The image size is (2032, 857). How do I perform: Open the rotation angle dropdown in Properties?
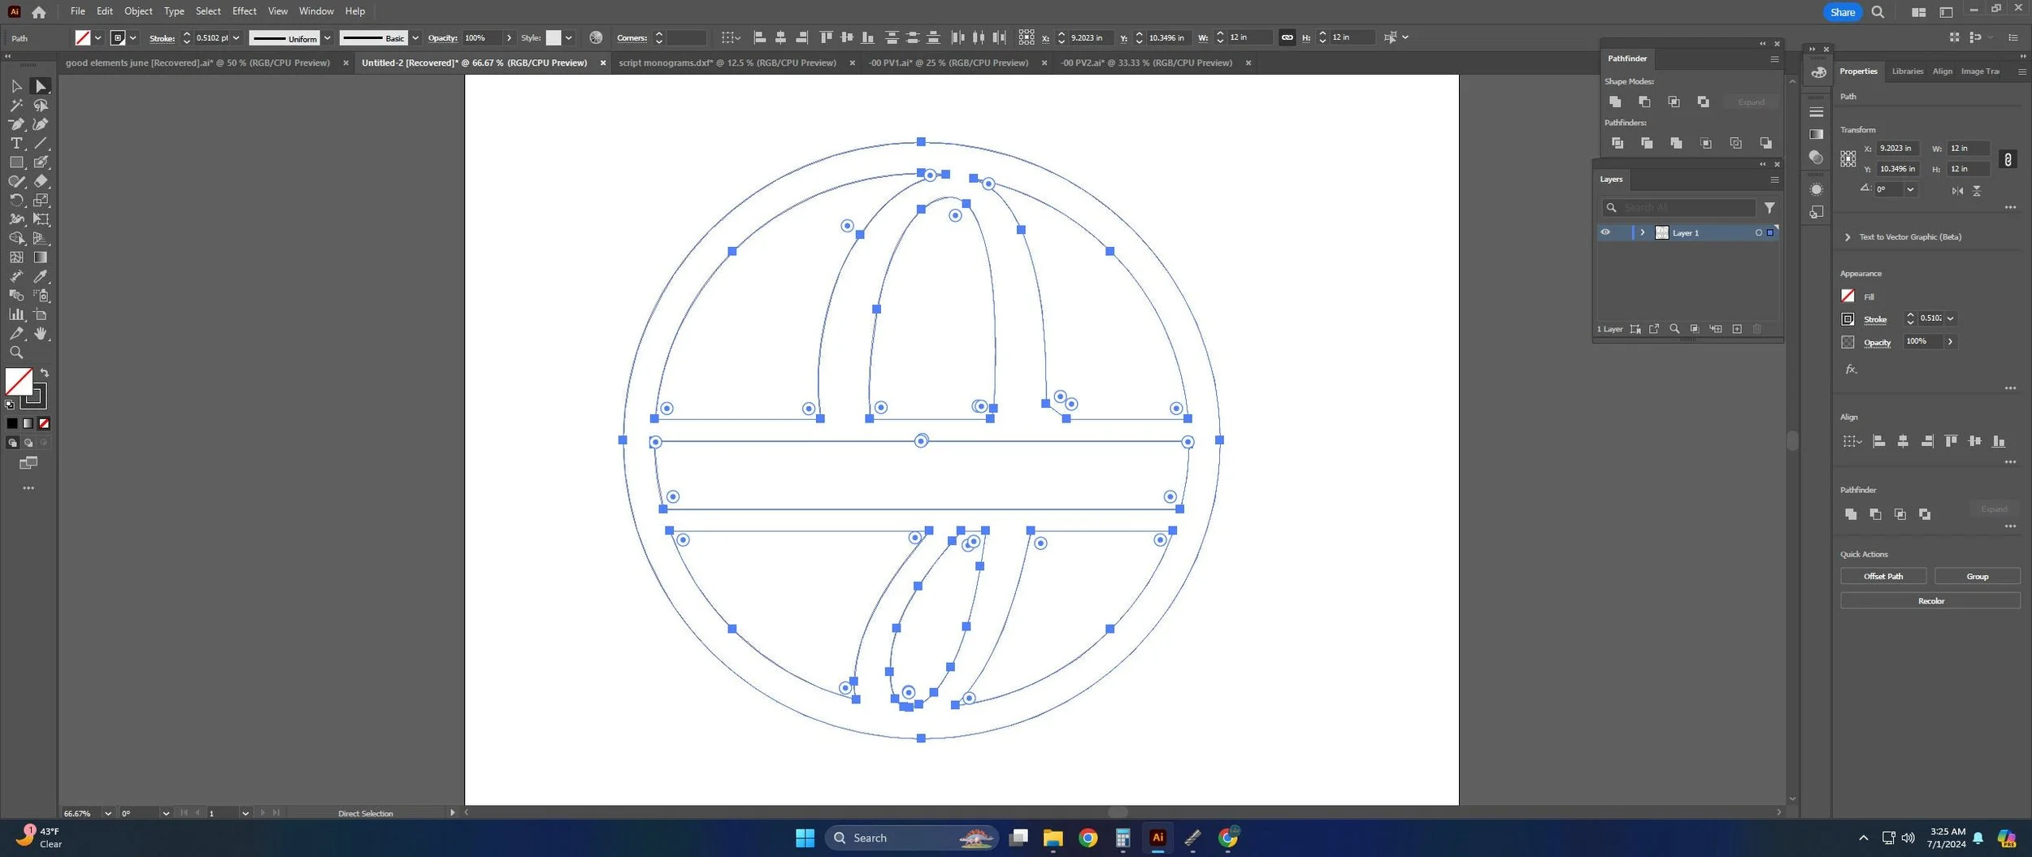[1910, 189]
